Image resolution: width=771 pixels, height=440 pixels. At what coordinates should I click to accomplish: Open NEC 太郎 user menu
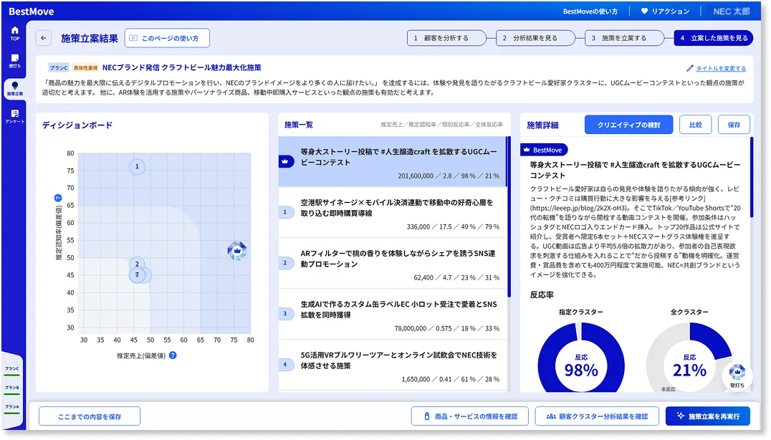pyautogui.click(x=731, y=11)
